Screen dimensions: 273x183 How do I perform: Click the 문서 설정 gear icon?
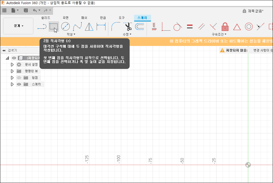click(19, 65)
